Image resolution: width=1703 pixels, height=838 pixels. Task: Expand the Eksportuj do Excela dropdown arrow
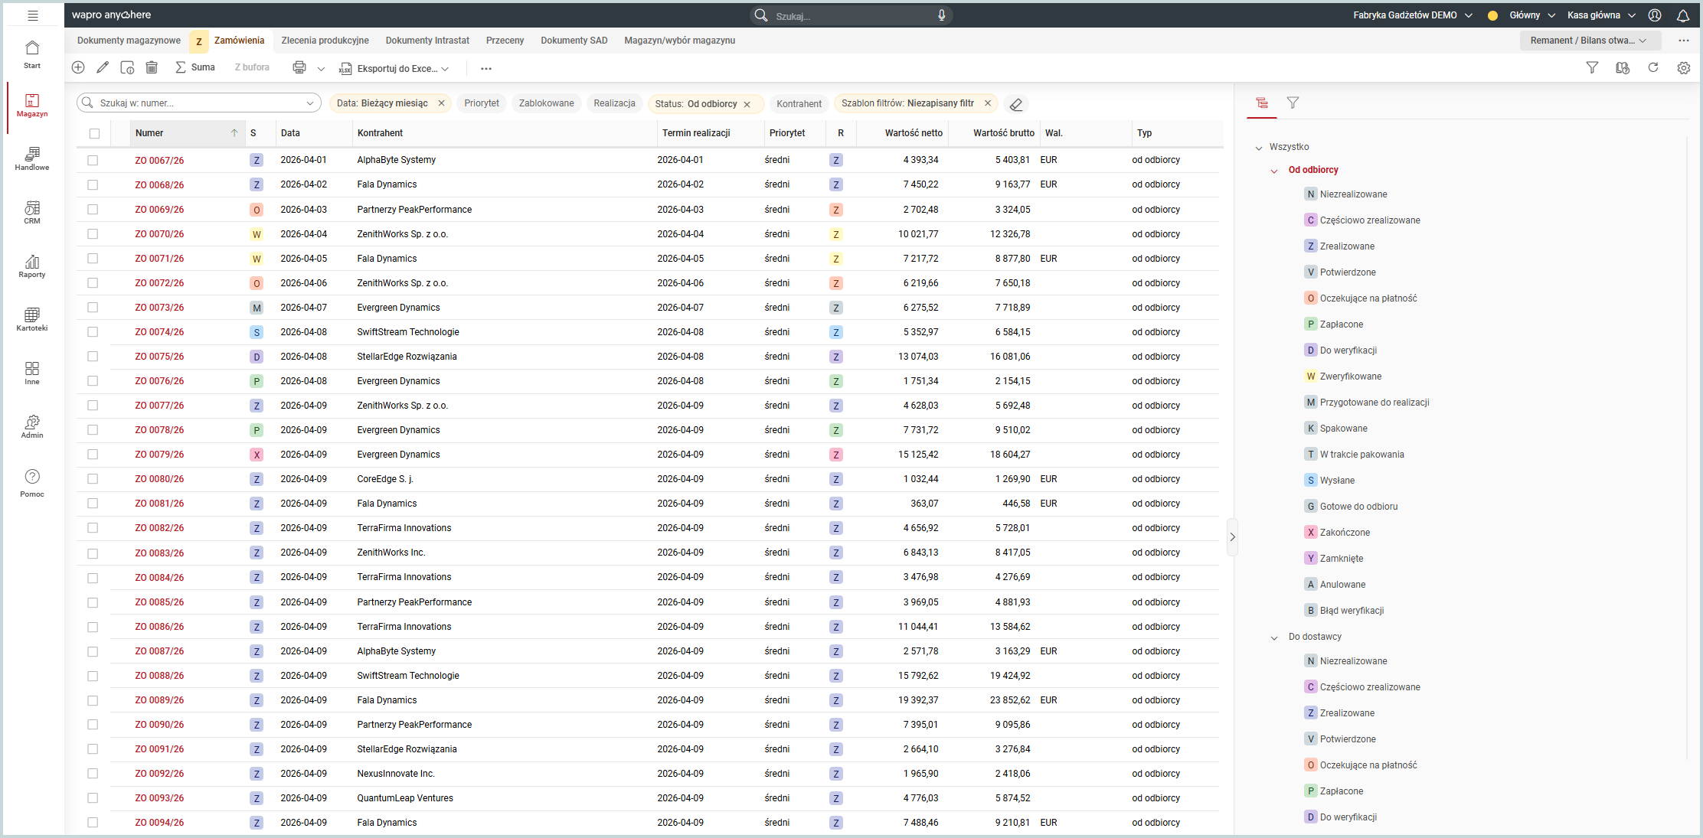click(x=444, y=68)
